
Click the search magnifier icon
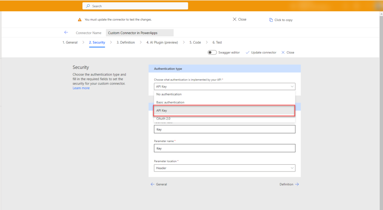pos(88,6)
